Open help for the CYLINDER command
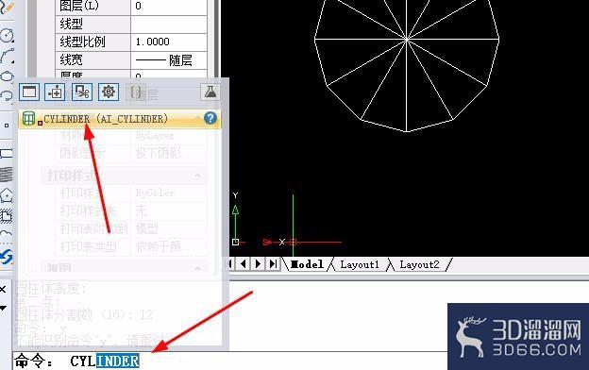This screenshot has height=370, width=589. pos(210,118)
